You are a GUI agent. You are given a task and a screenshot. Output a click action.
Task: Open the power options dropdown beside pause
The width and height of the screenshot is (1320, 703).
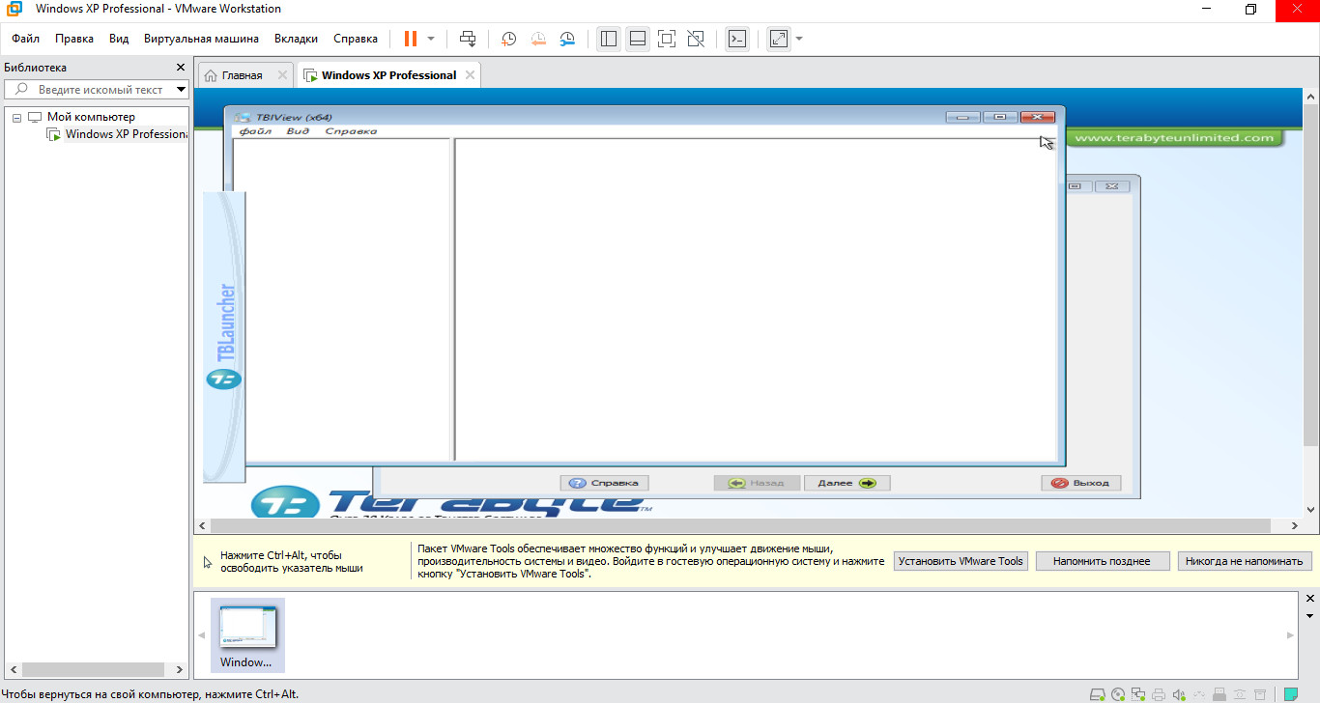tap(431, 39)
